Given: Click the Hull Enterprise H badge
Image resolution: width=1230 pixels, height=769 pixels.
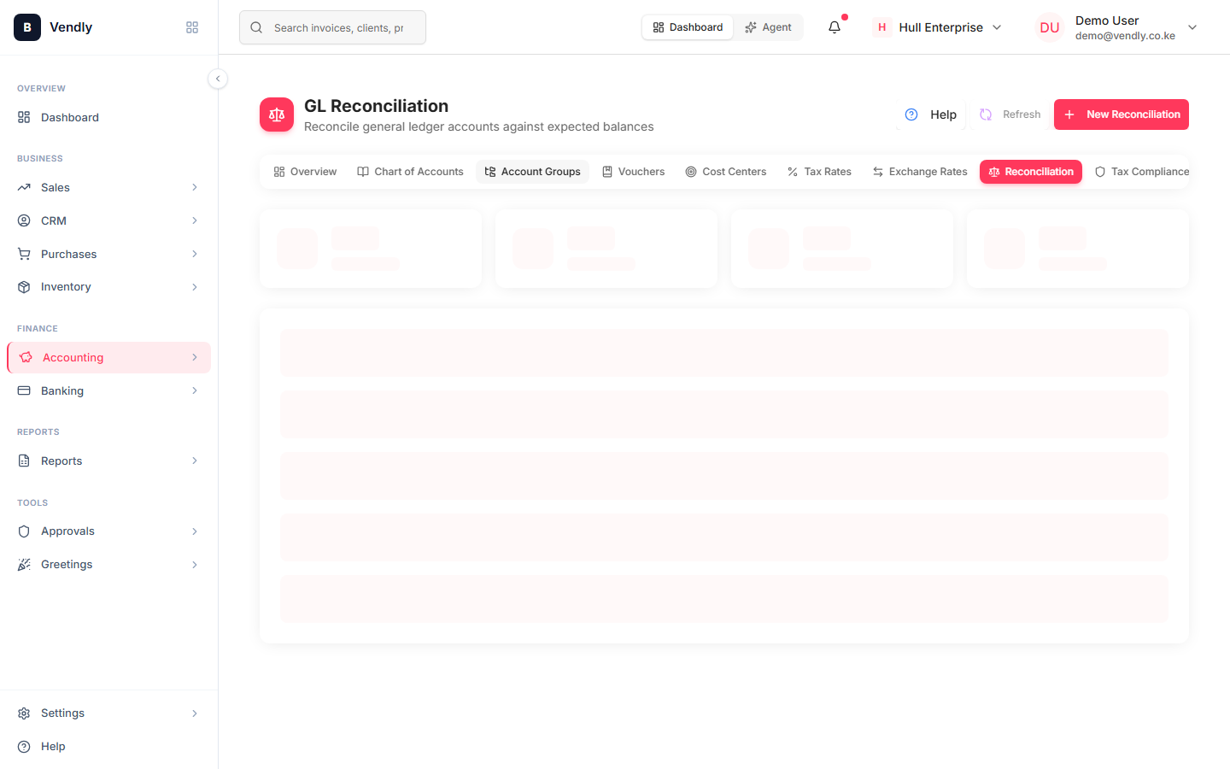Looking at the screenshot, I should pyautogui.click(x=882, y=27).
